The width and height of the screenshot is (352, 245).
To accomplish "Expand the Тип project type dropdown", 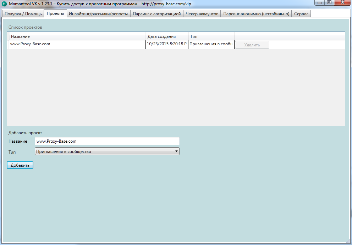I will click(107, 152).
